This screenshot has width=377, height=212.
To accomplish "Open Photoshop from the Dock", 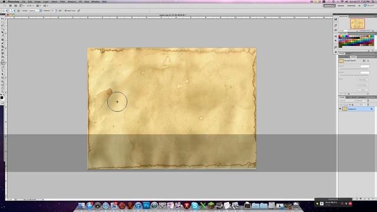I will pyautogui.click(x=146, y=206).
